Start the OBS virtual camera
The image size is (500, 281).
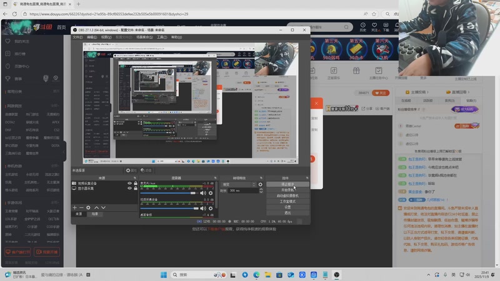(x=287, y=195)
